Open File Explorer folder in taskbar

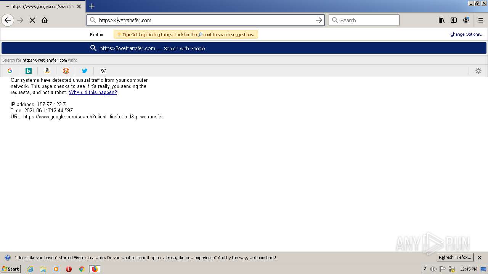pyautogui.click(x=43, y=269)
